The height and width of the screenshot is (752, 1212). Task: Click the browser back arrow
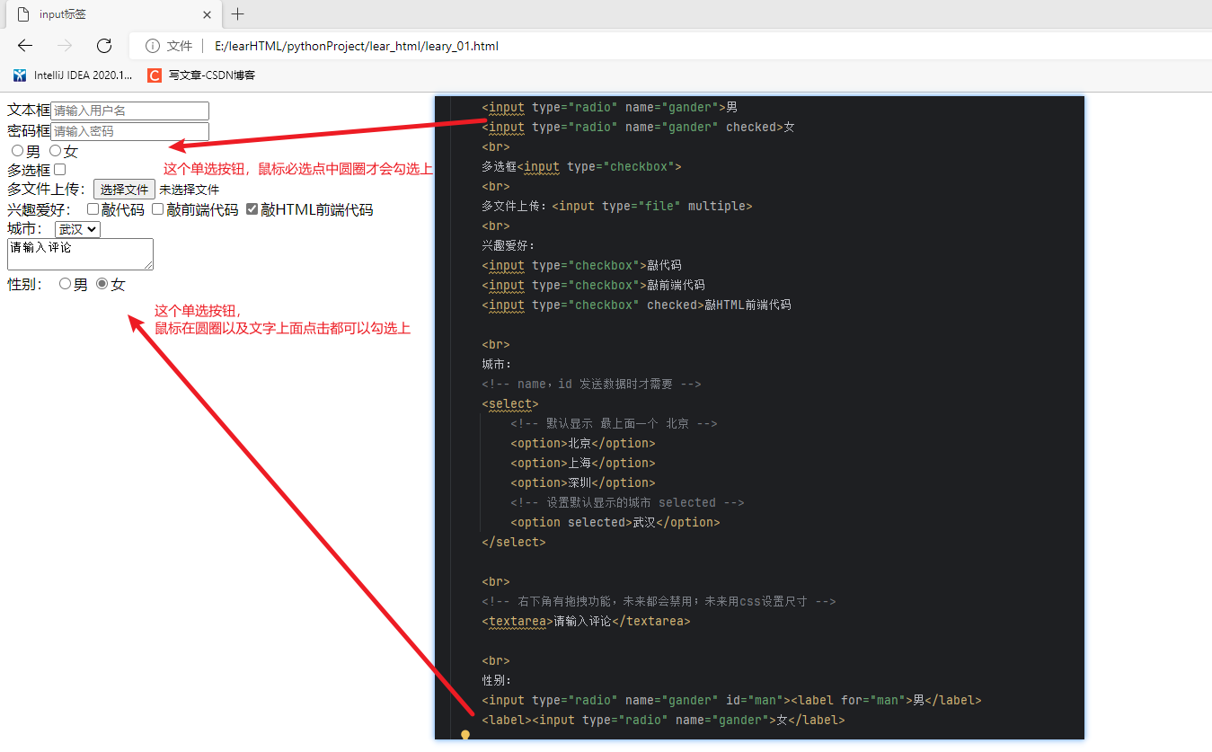pyautogui.click(x=25, y=46)
